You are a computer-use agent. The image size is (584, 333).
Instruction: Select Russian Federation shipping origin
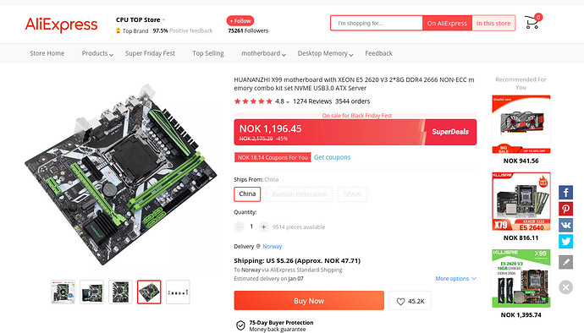300,194
